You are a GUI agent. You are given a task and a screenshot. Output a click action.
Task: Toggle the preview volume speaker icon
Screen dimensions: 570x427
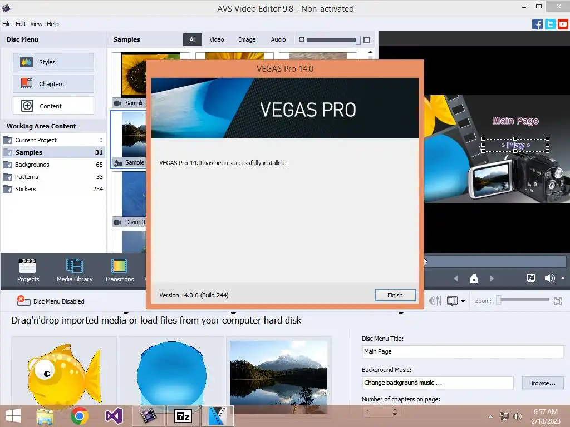549,278
